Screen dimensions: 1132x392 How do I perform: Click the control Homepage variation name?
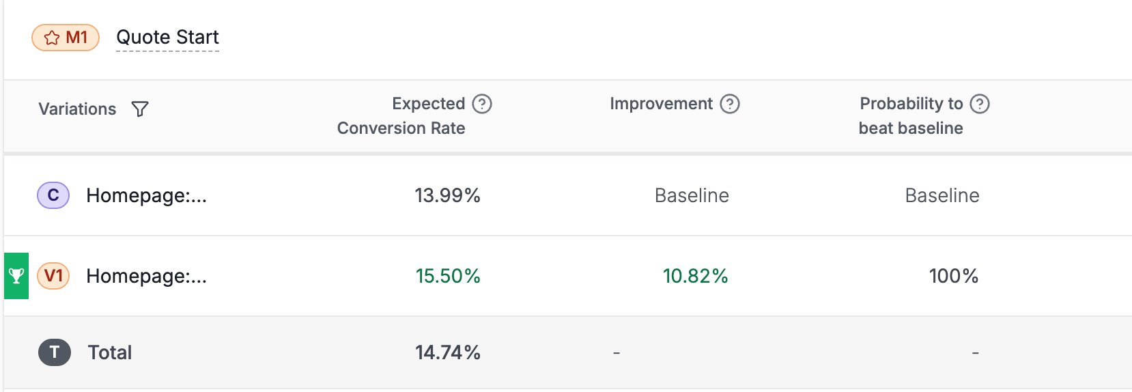tap(146, 196)
